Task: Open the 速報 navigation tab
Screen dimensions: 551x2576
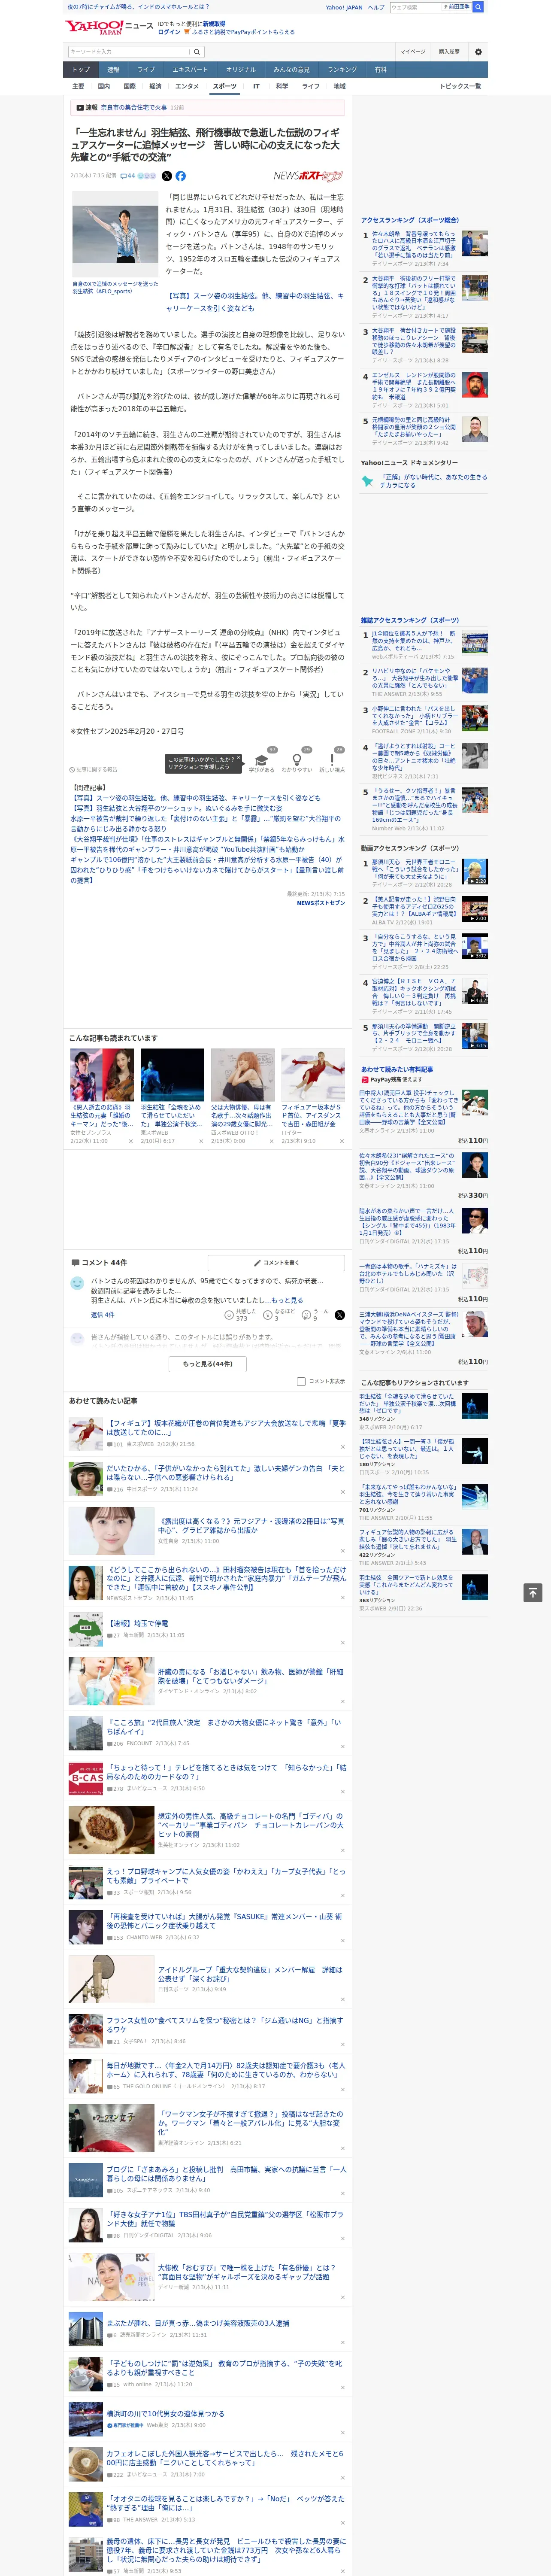Action: point(113,70)
